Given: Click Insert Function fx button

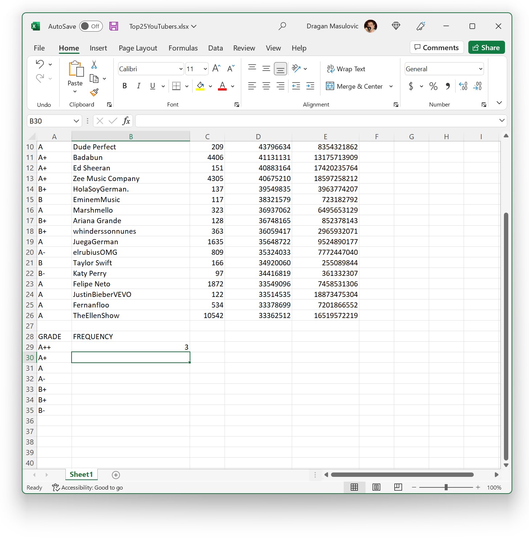Looking at the screenshot, I should (126, 121).
